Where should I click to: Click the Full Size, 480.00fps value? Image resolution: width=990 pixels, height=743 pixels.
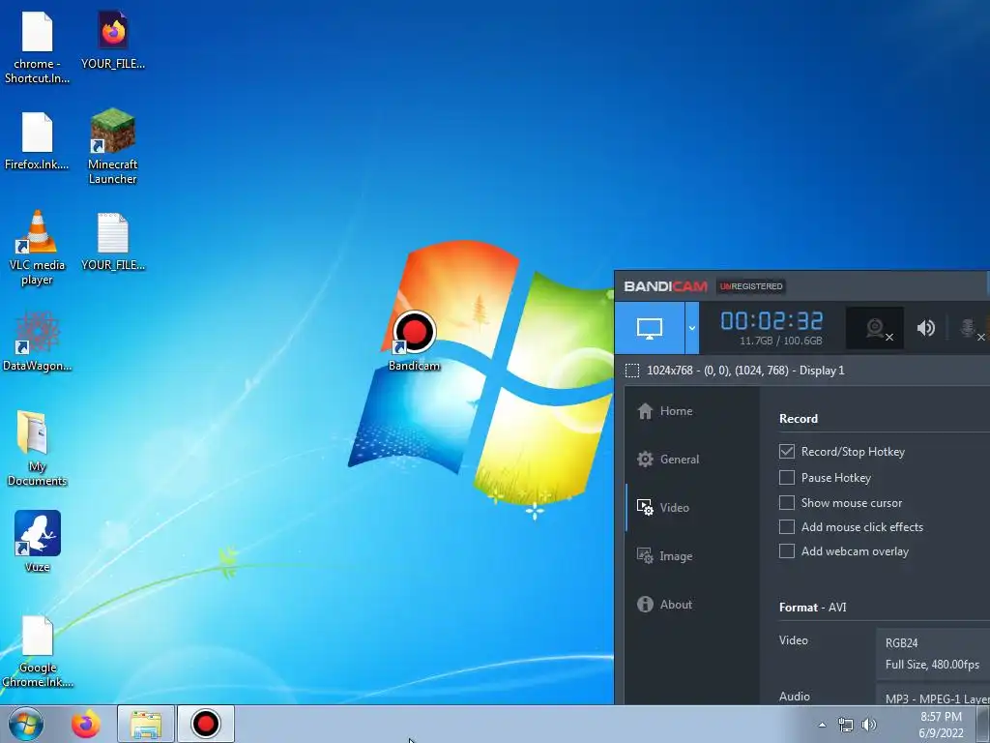click(x=933, y=665)
